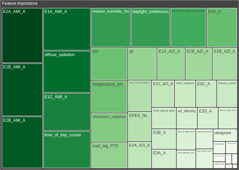Click the E1B_AZI_A tile
239x170 pixels.
tap(225, 64)
